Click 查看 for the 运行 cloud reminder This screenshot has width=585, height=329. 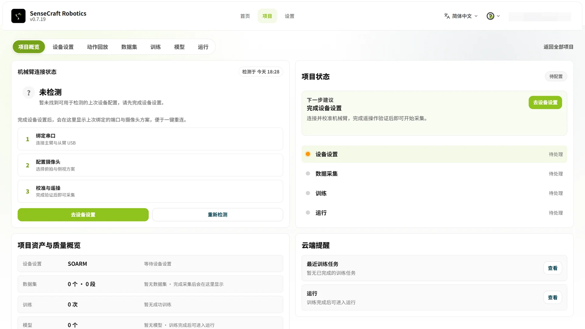coord(552,298)
